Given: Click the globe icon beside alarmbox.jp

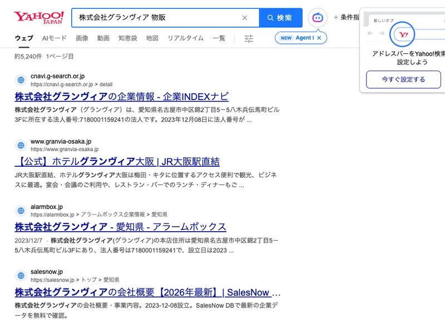Looking at the screenshot, I should 21,211.
